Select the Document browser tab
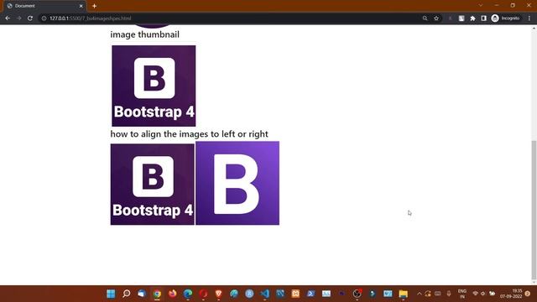This screenshot has height=302, width=537. 44,6
